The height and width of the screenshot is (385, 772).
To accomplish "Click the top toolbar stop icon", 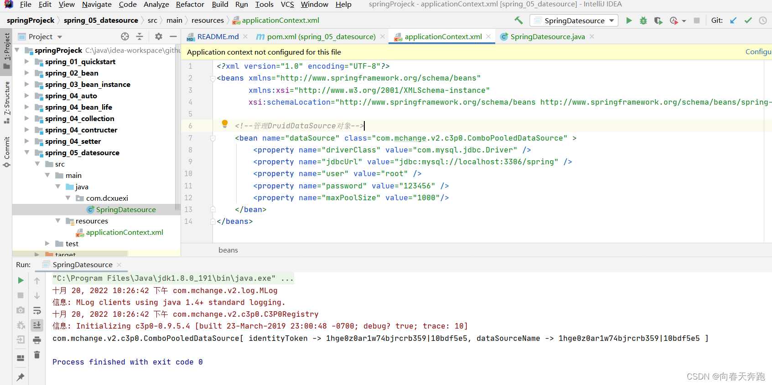I will click(x=697, y=20).
